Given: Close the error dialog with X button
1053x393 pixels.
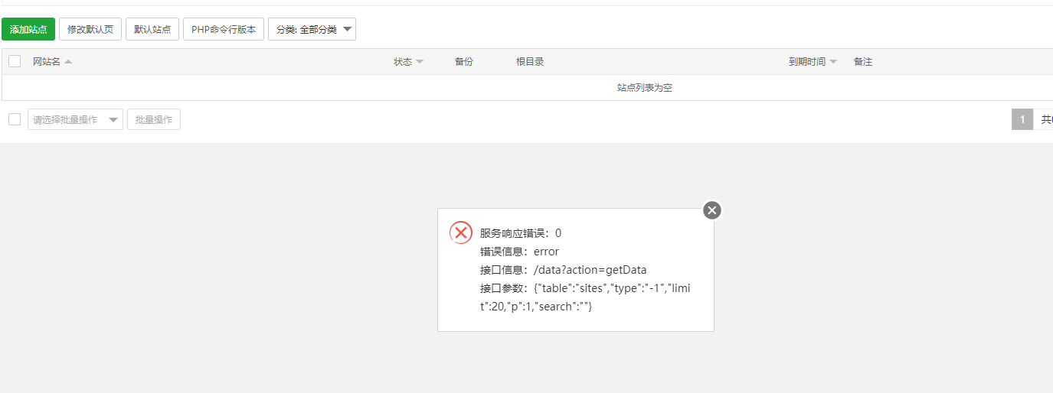Looking at the screenshot, I should click(712, 210).
